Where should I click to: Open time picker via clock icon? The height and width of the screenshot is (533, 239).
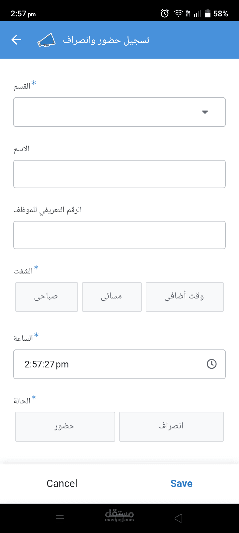[211, 364]
